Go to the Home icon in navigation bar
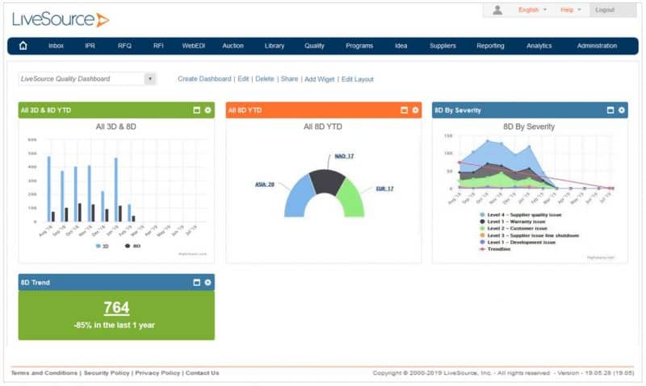Viewport: 646px width, 386px height. 23,46
